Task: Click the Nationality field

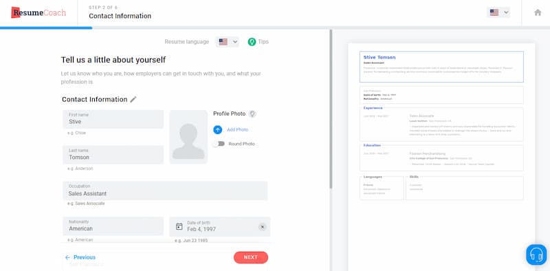Action: click(x=113, y=226)
